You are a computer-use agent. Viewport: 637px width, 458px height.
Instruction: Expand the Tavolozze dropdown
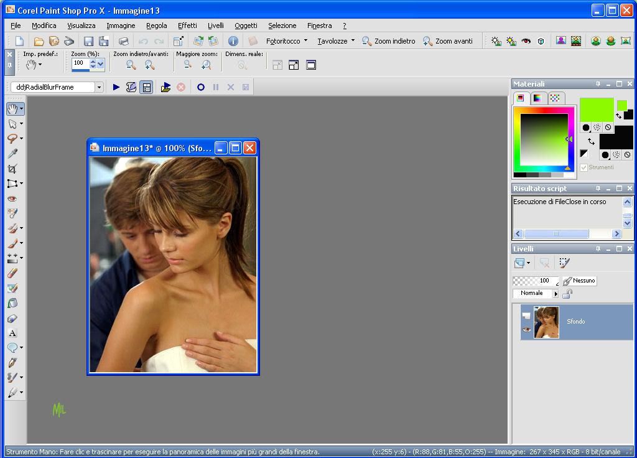(x=353, y=40)
